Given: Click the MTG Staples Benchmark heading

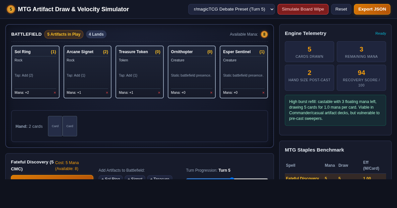Looking at the screenshot, I should coord(314,150).
